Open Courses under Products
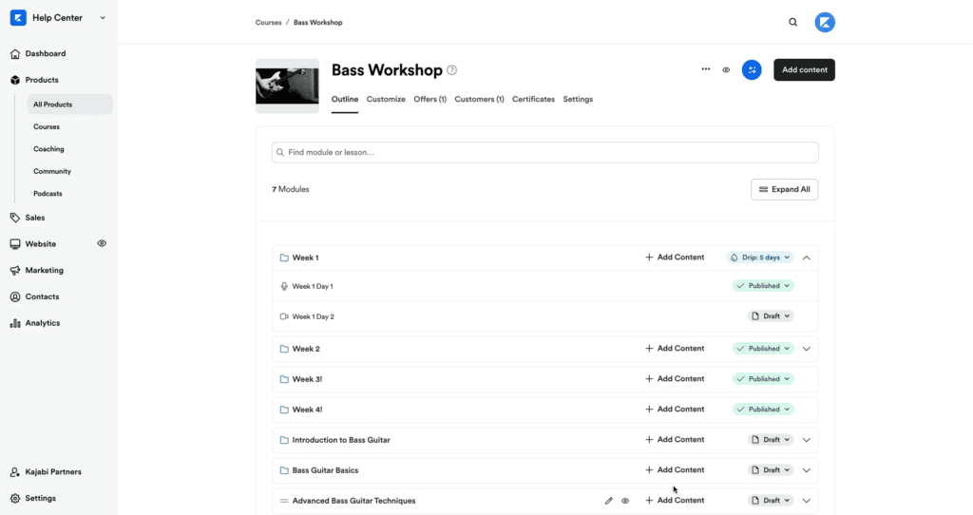973x515 pixels. (47, 126)
